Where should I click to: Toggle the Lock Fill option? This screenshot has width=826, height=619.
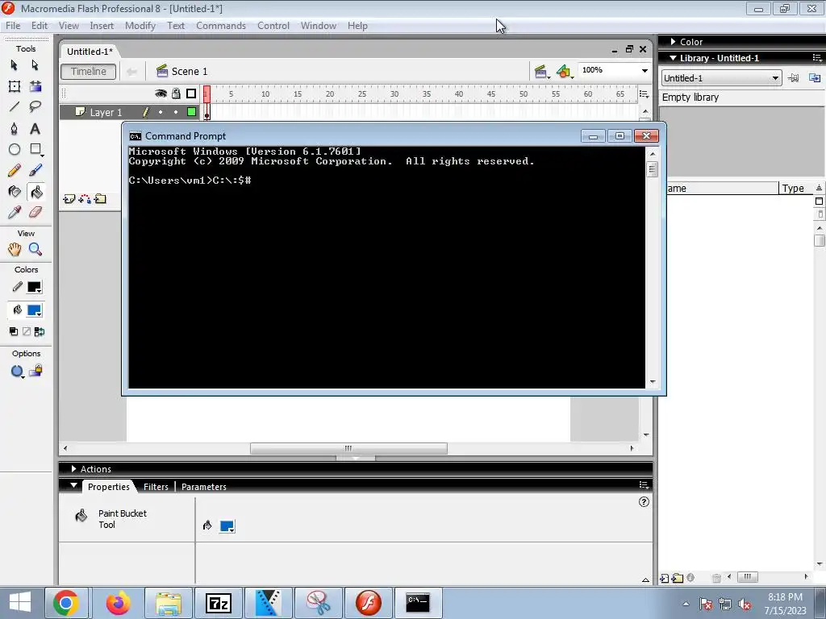click(35, 371)
